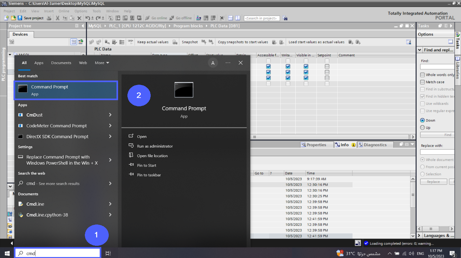Toggle last checked Accessible from HMI checkbox
Viewport: 461px width, 258px height.
(x=268, y=78)
